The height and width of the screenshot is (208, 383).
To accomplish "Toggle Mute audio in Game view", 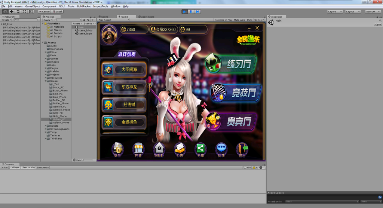I will pos(239,20).
